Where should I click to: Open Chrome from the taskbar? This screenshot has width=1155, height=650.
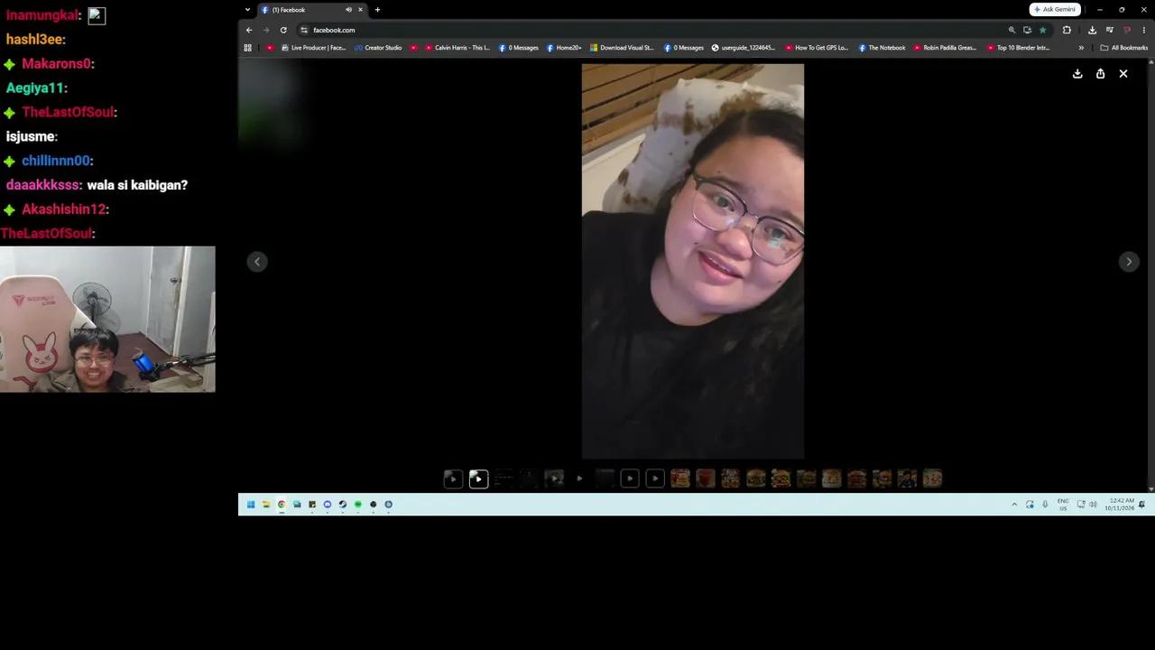[x=282, y=505]
